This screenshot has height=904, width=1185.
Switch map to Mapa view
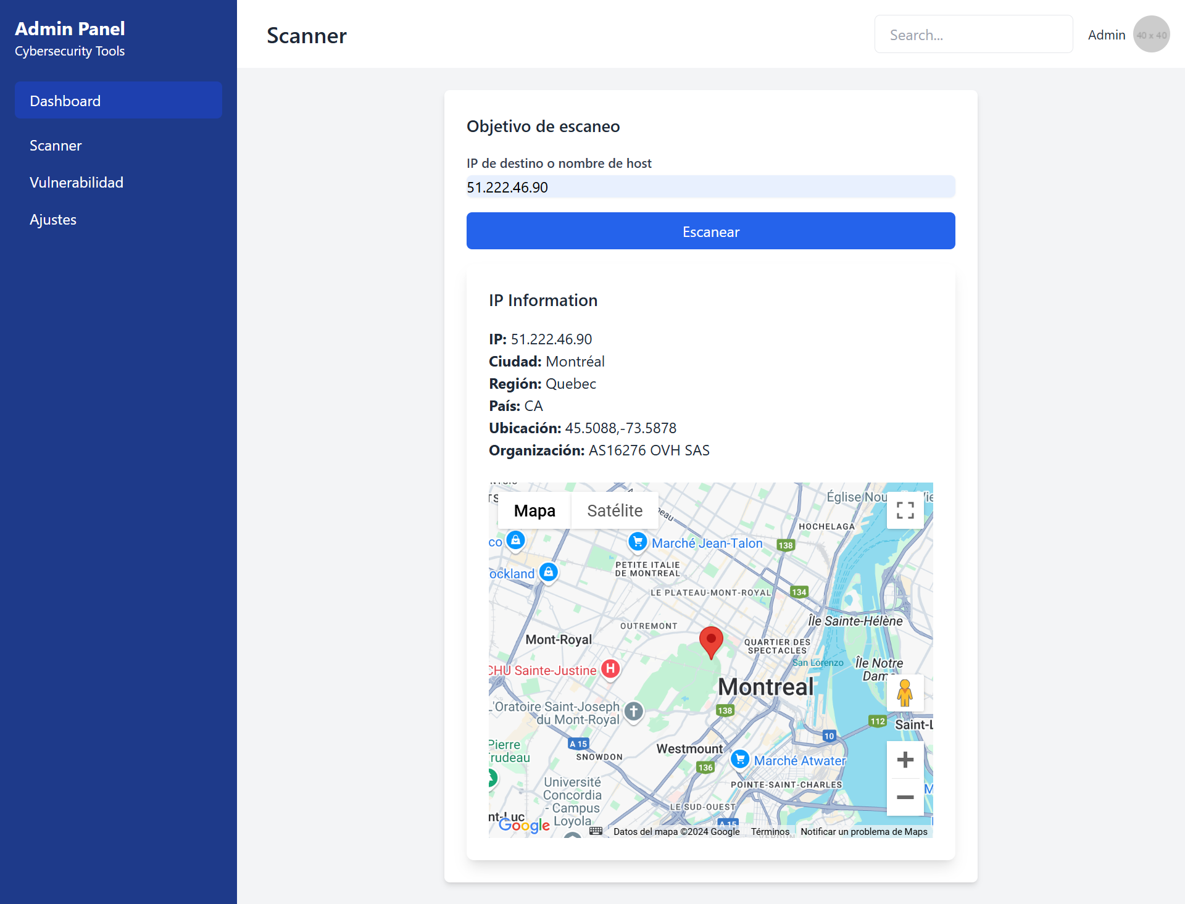coord(534,510)
